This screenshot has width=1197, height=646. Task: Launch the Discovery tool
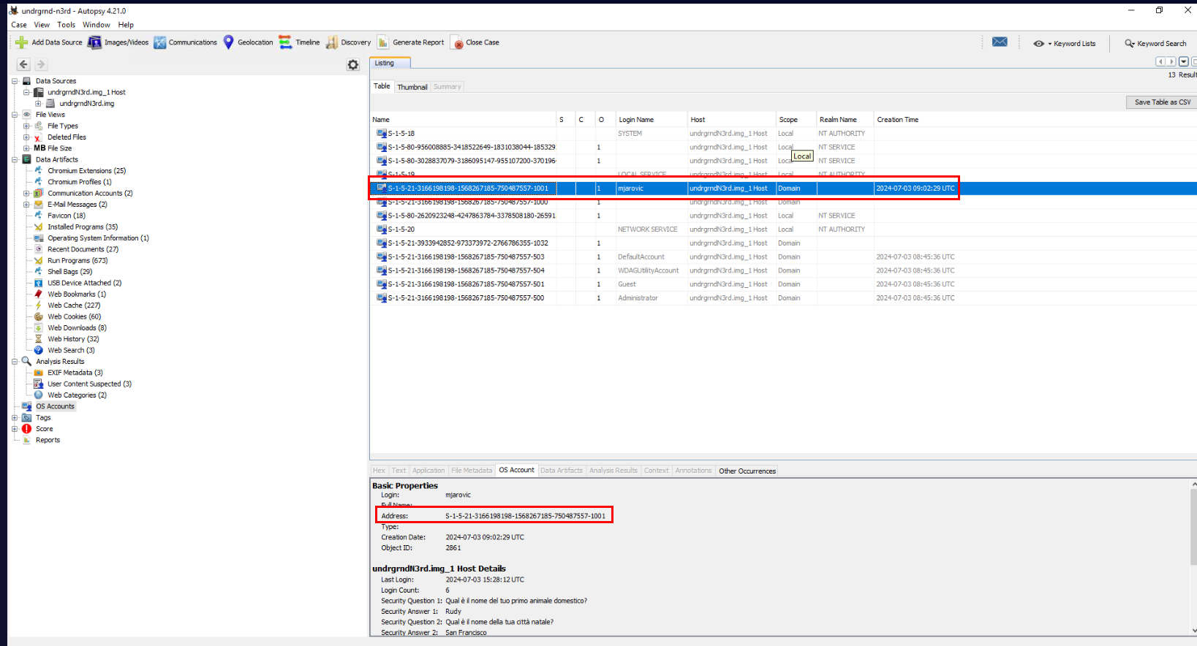tap(332, 42)
